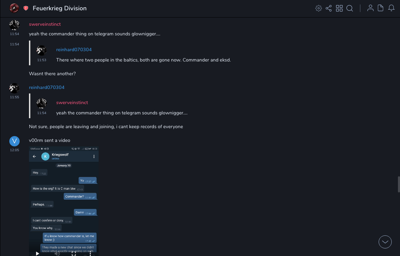Open the quoted reinhard070304 message about the baltics

pos(143,60)
